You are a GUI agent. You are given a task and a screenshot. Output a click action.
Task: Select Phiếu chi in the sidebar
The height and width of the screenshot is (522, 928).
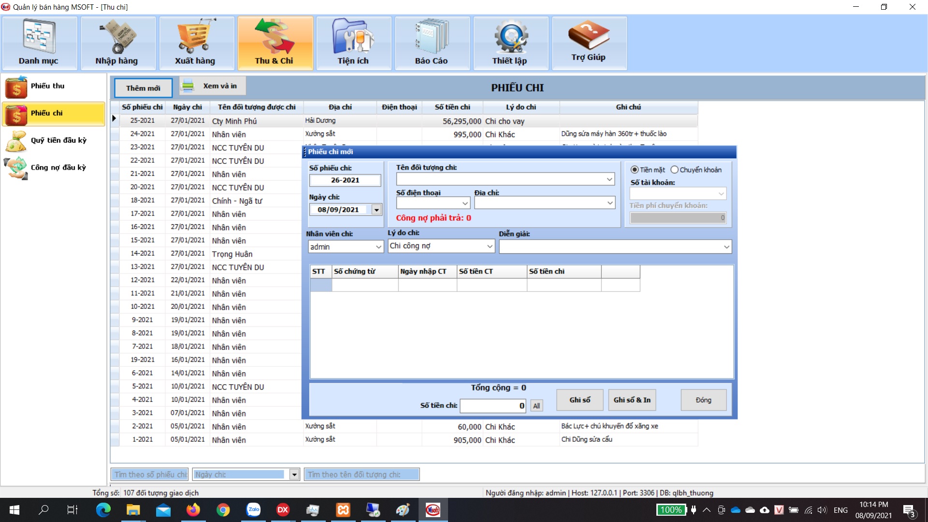[x=54, y=114]
